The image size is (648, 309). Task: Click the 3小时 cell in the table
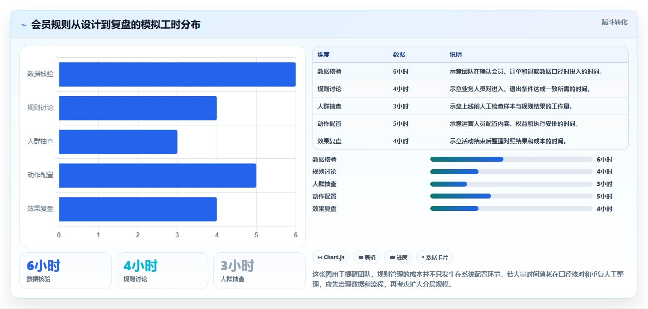click(x=401, y=106)
